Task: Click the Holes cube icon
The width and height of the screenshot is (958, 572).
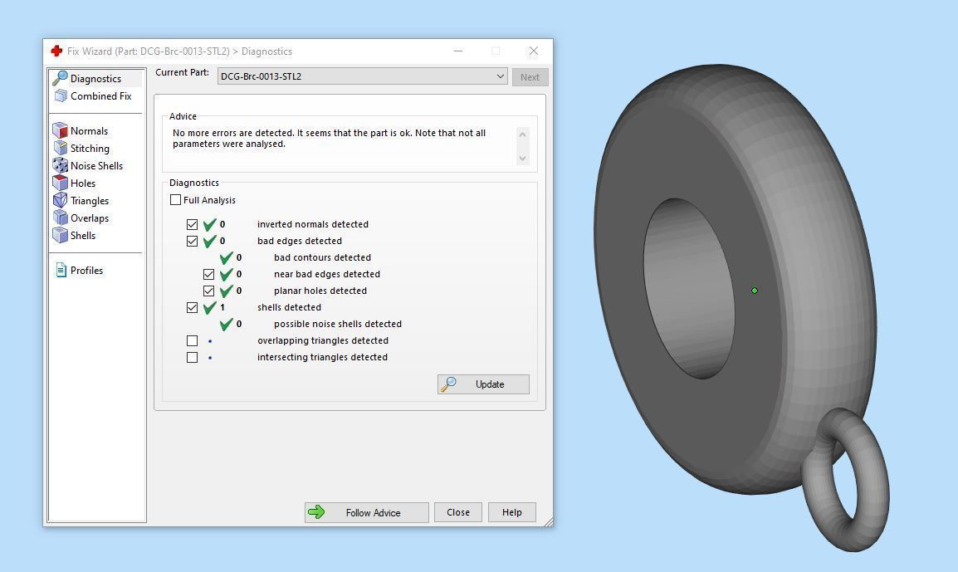Action: click(x=60, y=183)
